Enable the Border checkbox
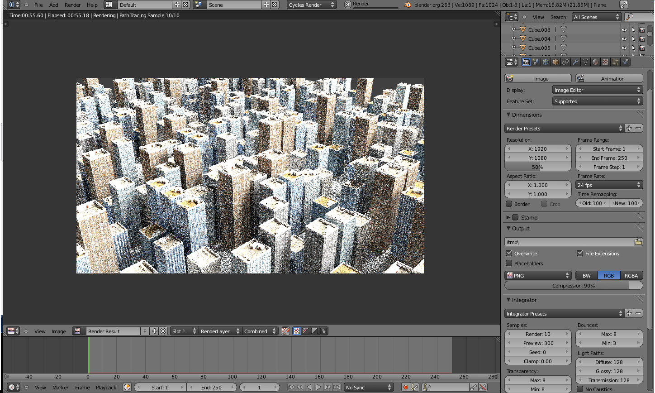The height and width of the screenshot is (393, 655). 509,204
